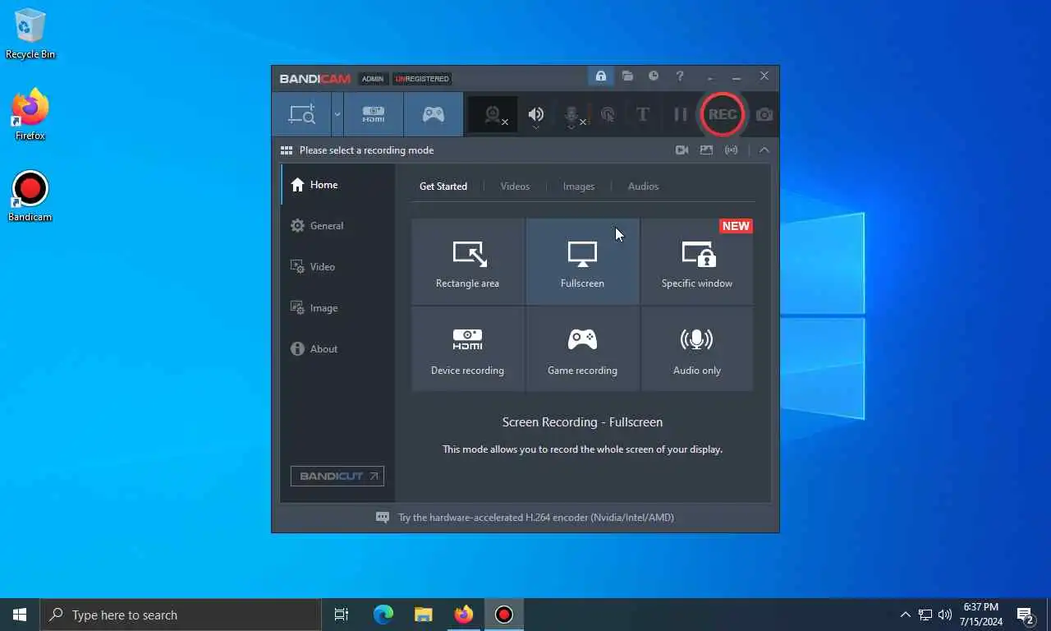Click the grid icon beside recording mode text
This screenshot has width=1051, height=631.
287,150
